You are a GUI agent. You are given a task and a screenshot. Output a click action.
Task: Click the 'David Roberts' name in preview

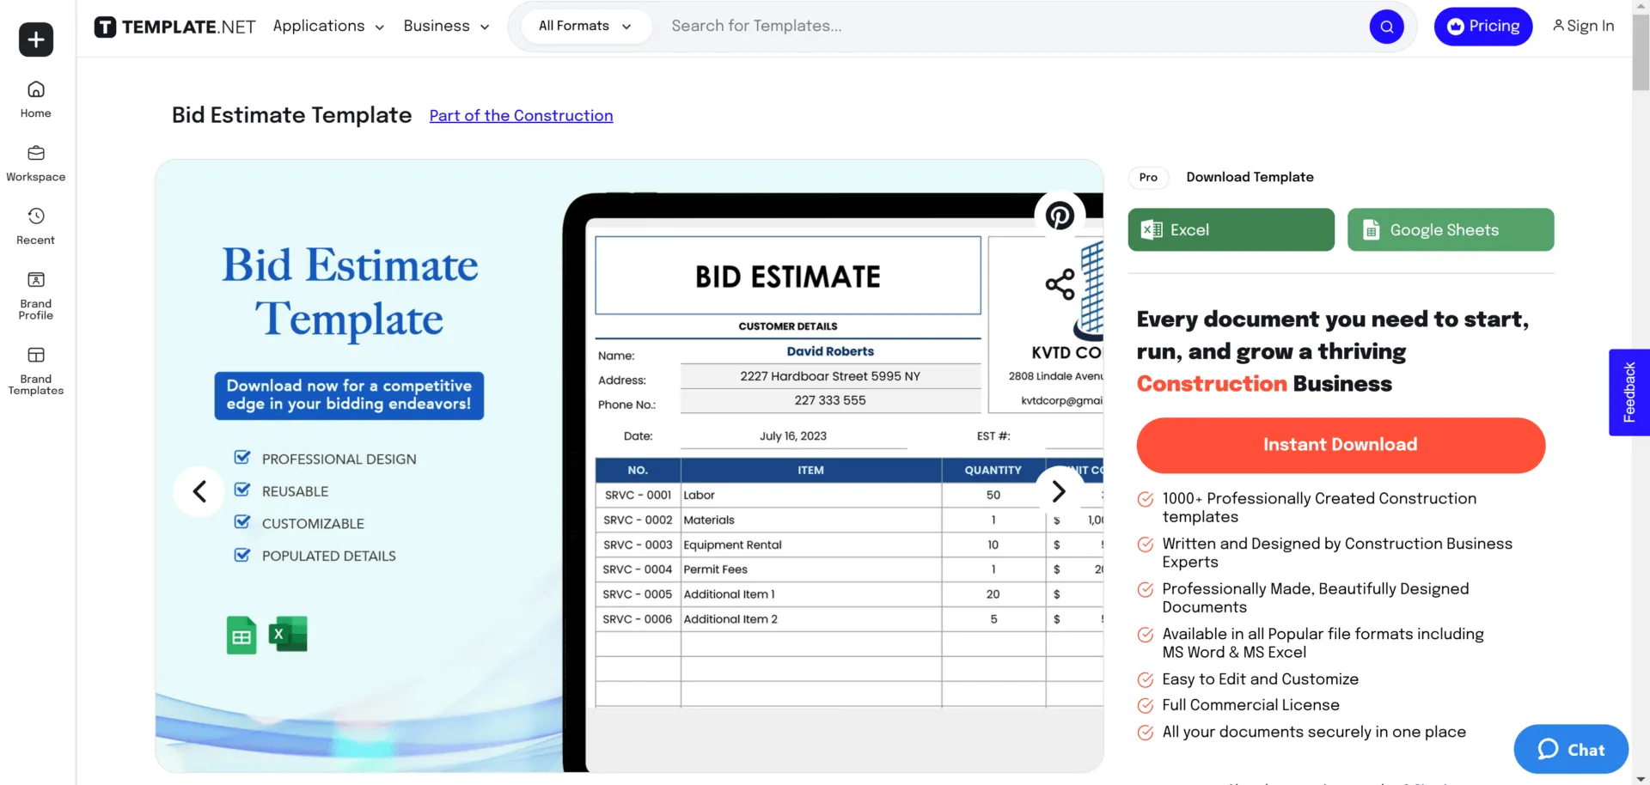[x=830, y=351]
